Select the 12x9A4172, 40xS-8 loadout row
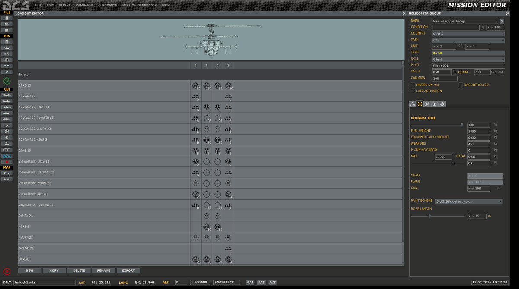 (x=104, y=140)
